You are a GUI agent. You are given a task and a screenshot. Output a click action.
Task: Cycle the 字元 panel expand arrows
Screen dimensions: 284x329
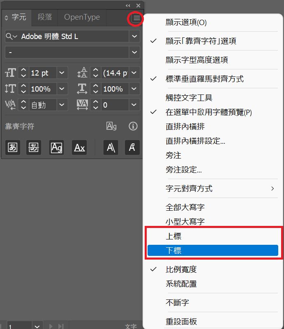pos(6,18)
